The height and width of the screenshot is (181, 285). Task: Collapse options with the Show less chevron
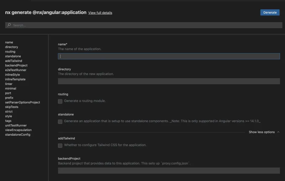coord(278,132)
